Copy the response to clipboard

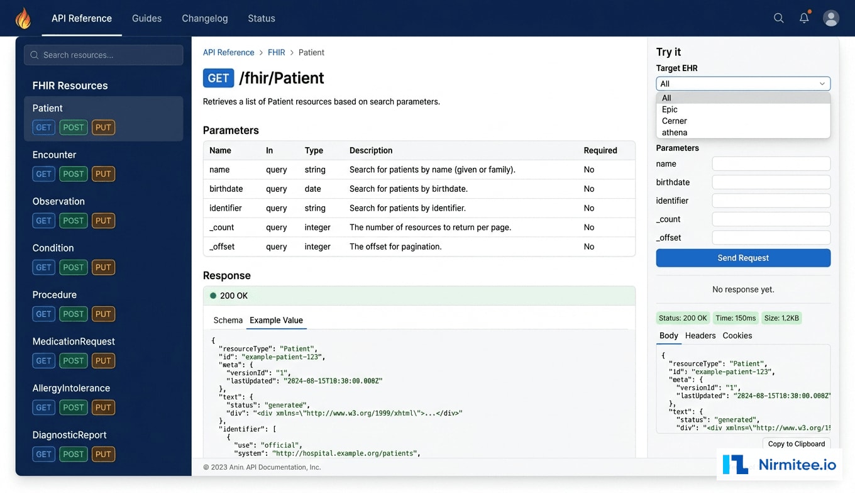796,443
